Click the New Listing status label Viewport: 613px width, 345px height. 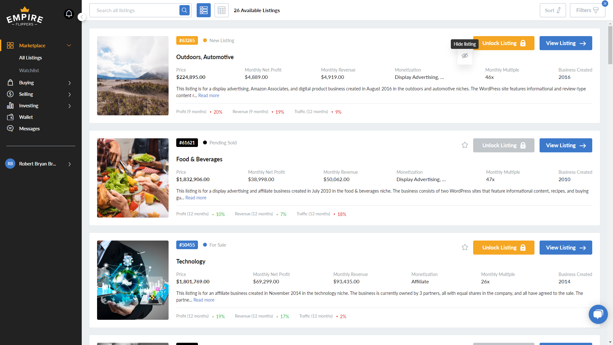tap(222, 40)
